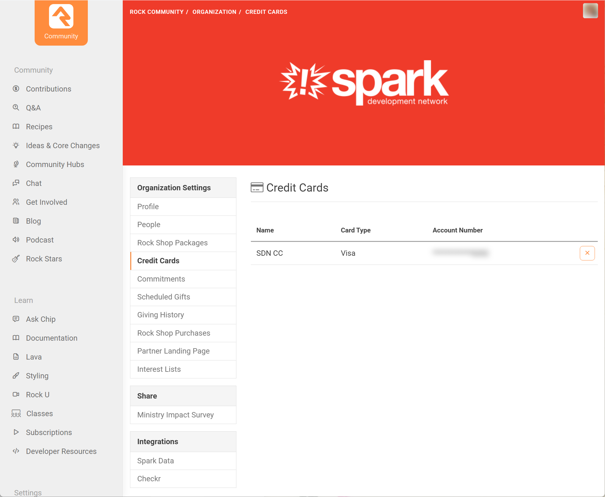This screenshot has width=605, height=497.
Task: Click the SDN CC card name
Action: [x=269, y=253]
